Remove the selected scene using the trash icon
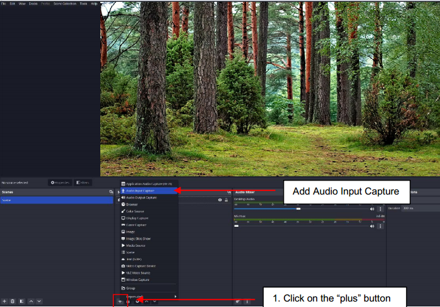This screenshot has height=307, width=440. point(13,301)
